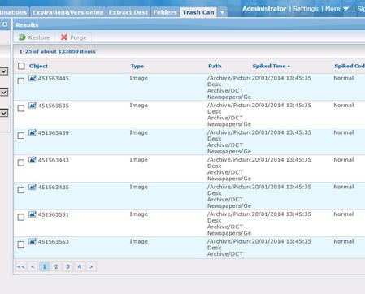Open the Settings link
365x294 pixels.
306,9
